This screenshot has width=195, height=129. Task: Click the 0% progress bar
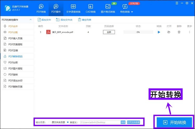(x=138, y=32)
